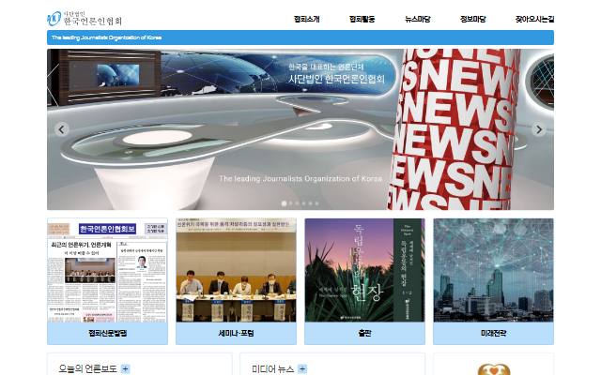Image resolution: width=601 pixels, height=375 pixels.
Task: Expand 미디어 뉴스 with its plus icon
Action: [x=302, y=368]
